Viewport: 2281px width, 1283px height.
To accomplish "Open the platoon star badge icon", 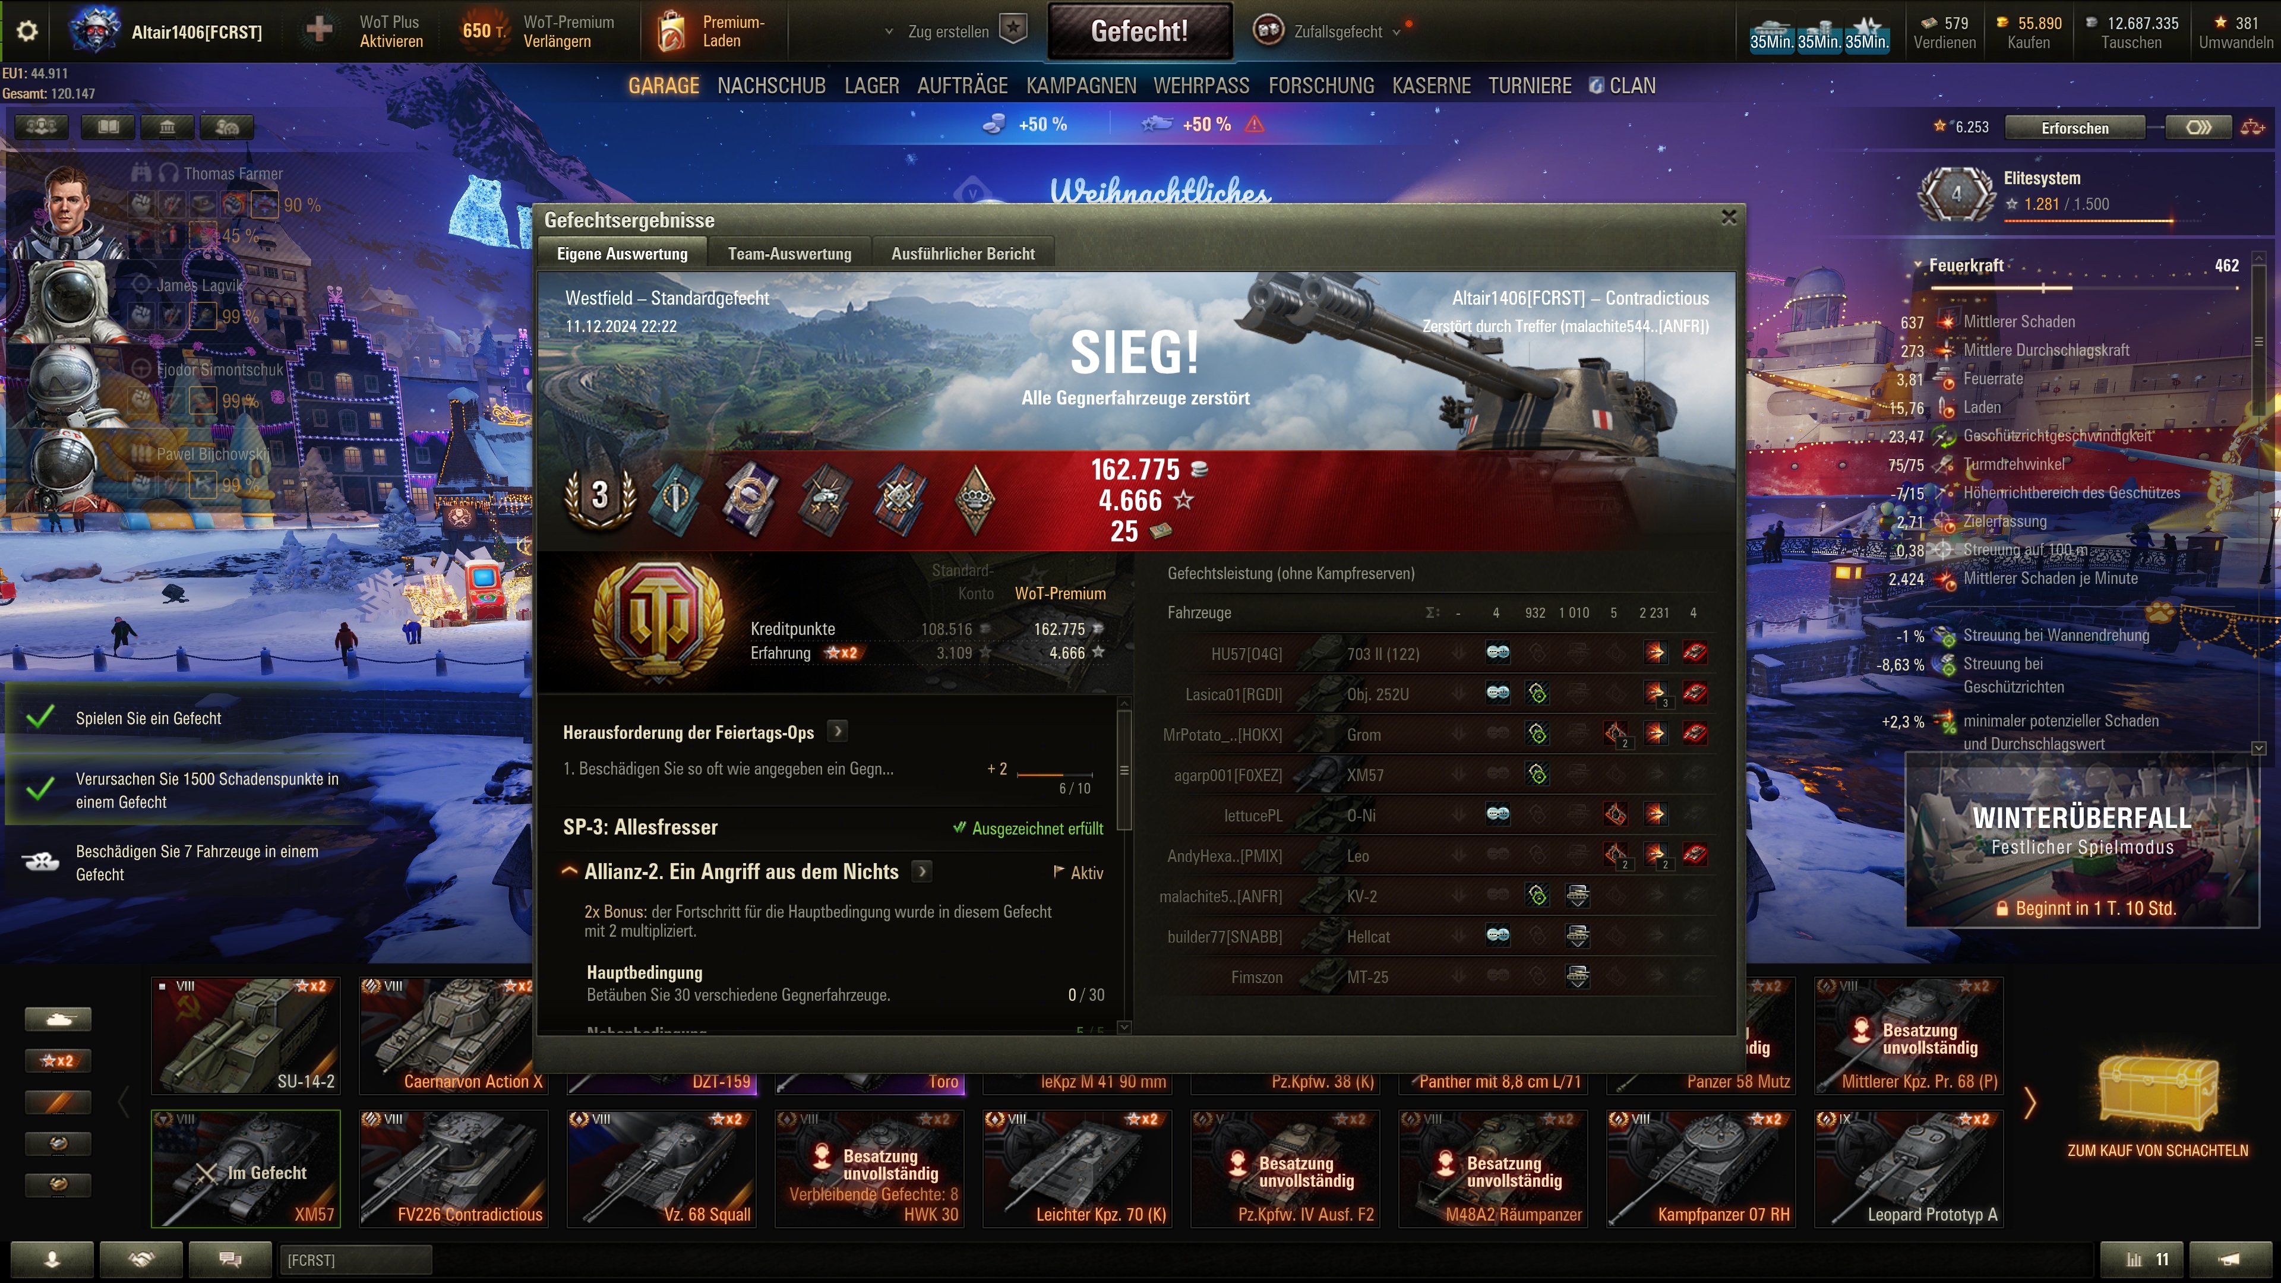I will click(x=1013, y=29).
